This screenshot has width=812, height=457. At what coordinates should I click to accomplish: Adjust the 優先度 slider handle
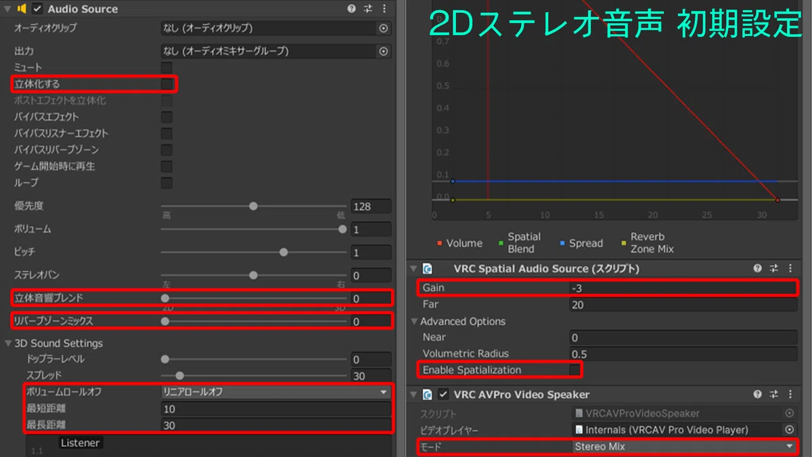pyautogui.click(x=253, y=206)
